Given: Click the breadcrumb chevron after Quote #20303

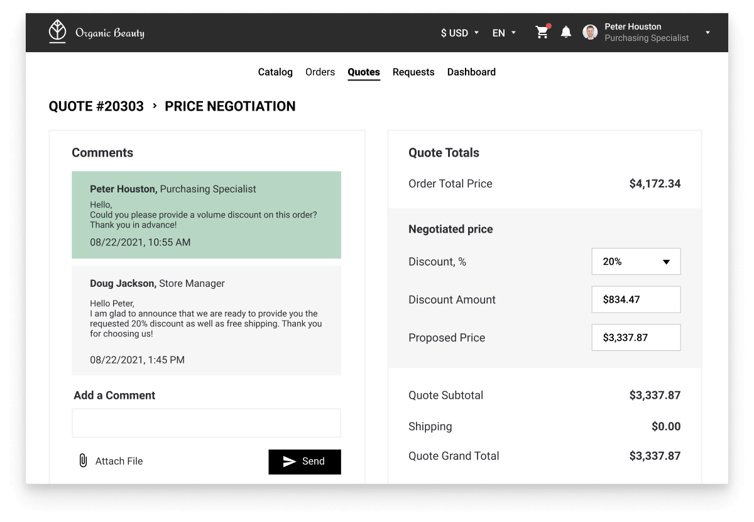Looking at the screenshot, I should (x=155, y=106).
